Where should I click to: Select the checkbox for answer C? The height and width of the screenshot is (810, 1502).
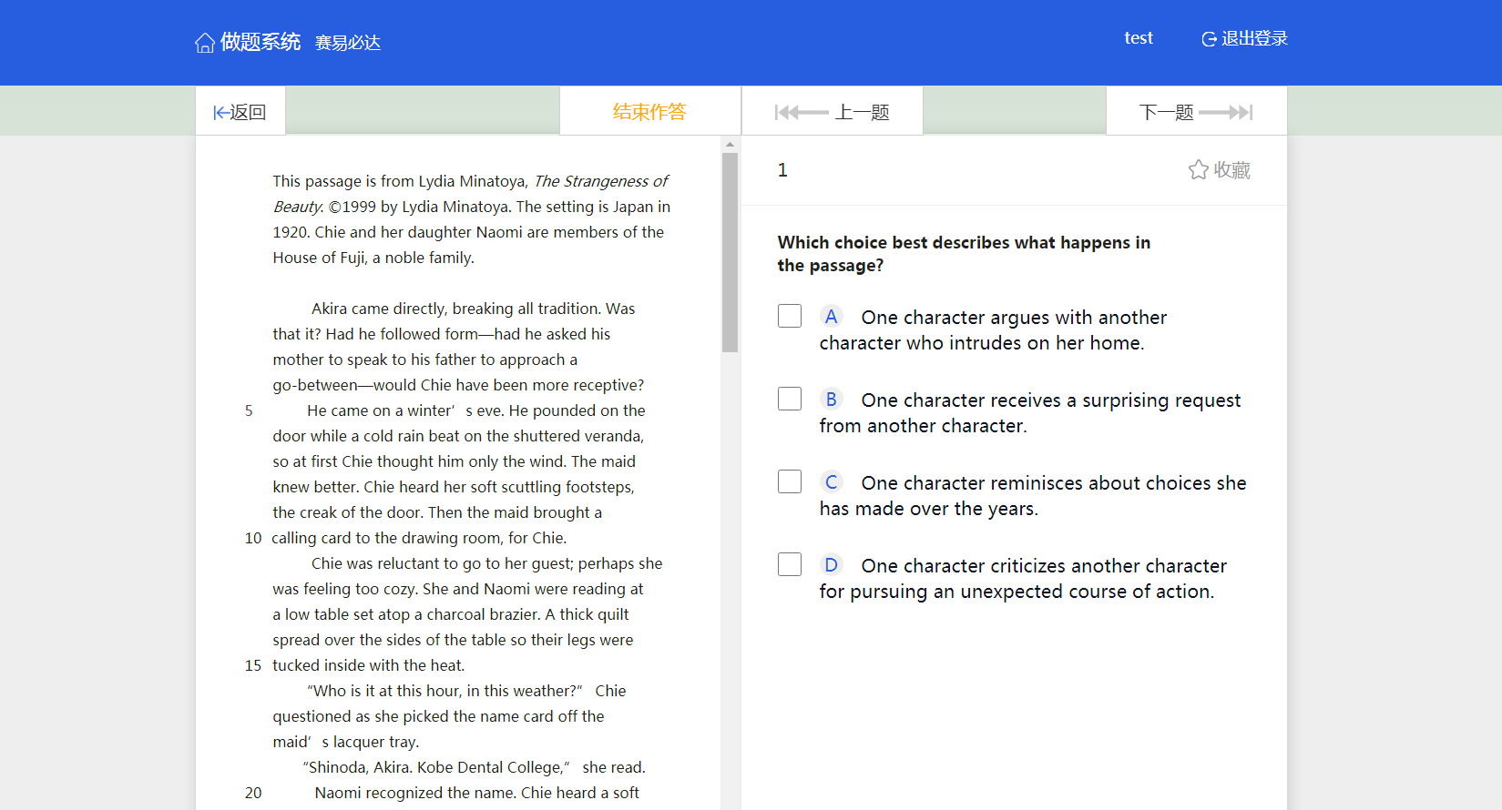(x=790, y=481)
